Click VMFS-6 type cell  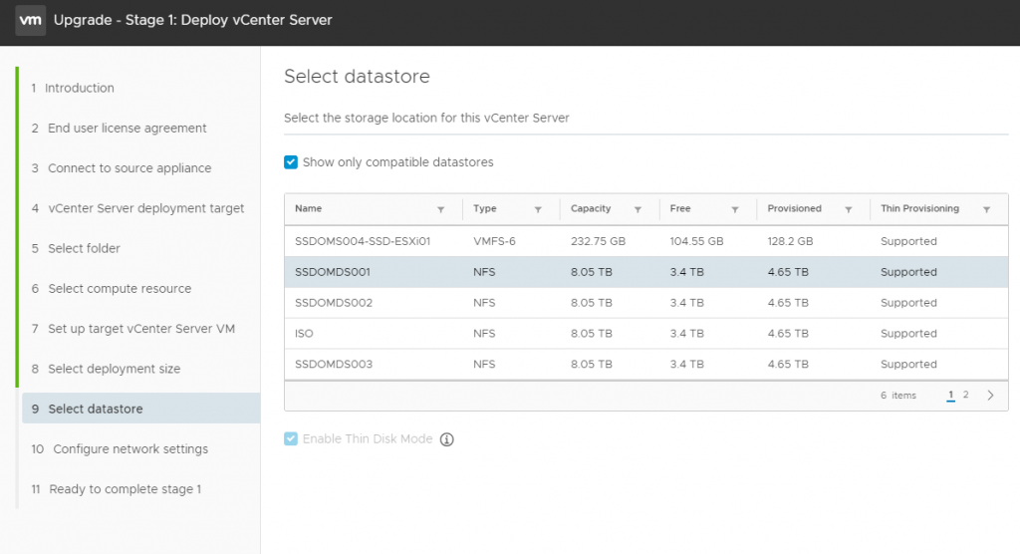(x=494, y=241)
